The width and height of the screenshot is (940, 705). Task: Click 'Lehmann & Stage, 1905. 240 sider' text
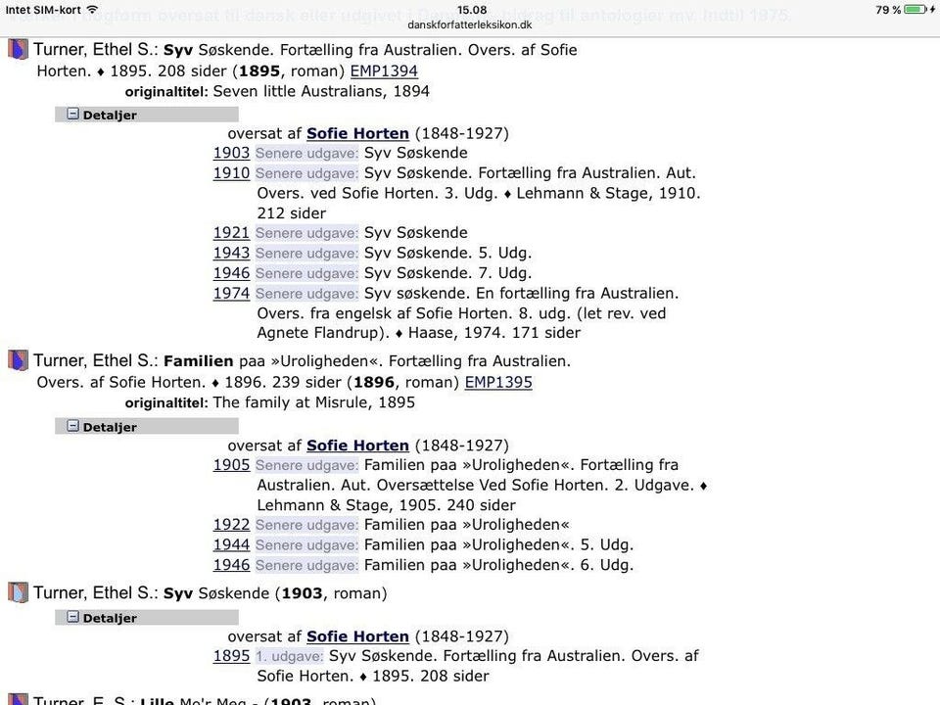coord(386,505)
